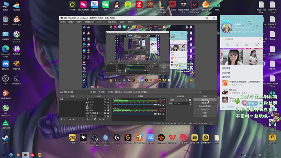Open the 显示器 1: 1920x1080 display dropdown

[157, 92]
